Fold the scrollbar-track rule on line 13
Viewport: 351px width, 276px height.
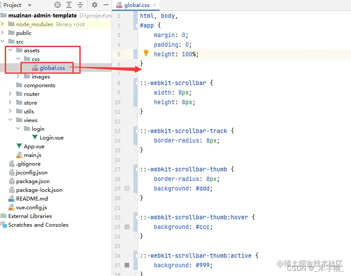[x=138, y=131]
